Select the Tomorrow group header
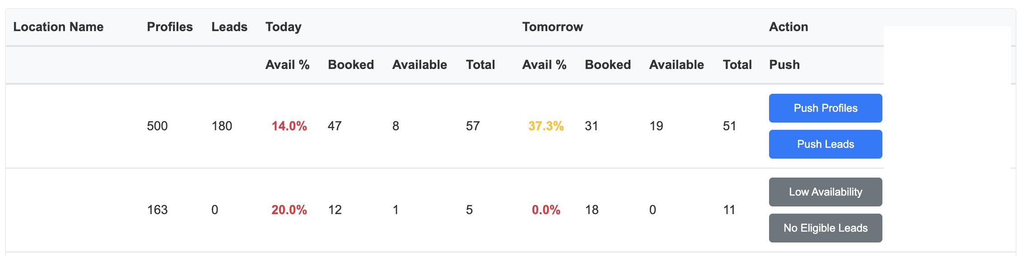 [x=552, y=27]
